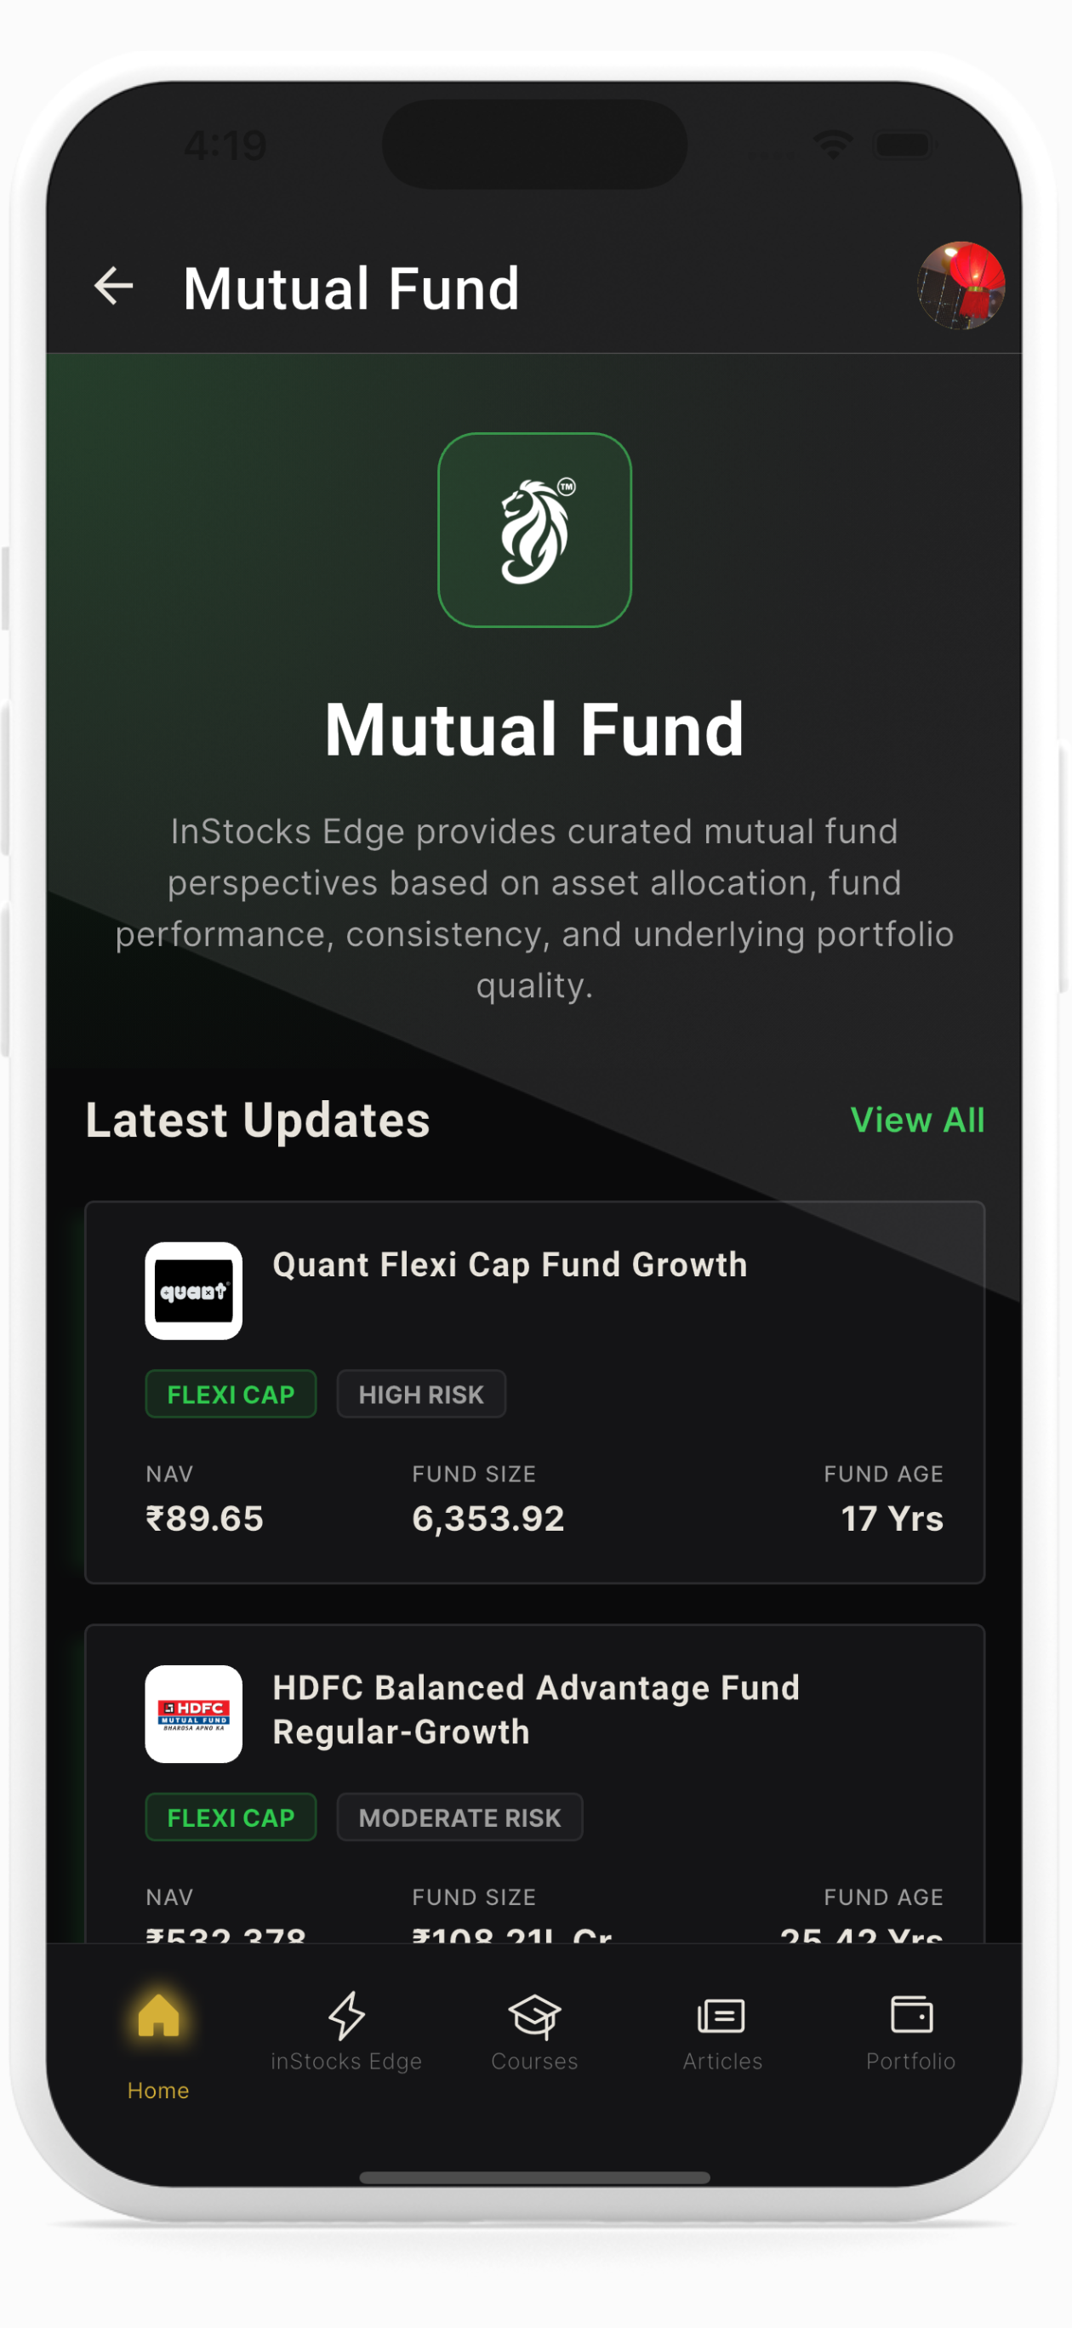Switch to the Portfolio tab label

(x=911, y=2062)
